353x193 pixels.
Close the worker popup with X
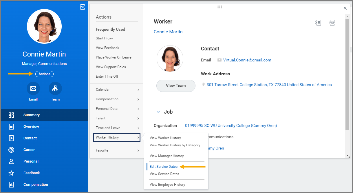click(x=345, y=8)
